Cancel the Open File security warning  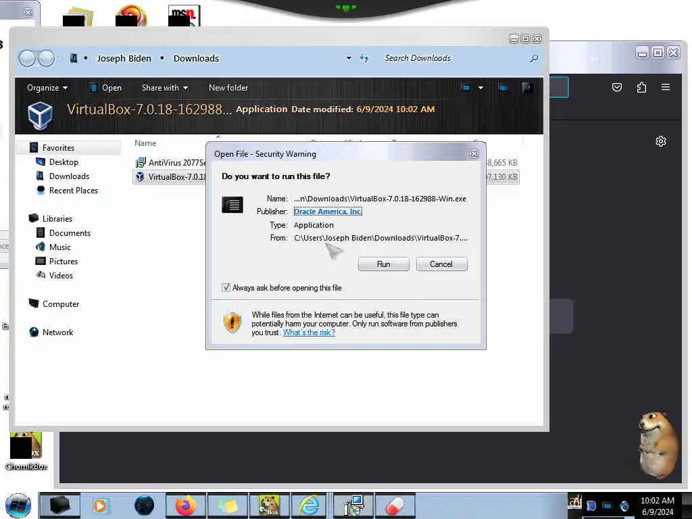pos(441,264)
